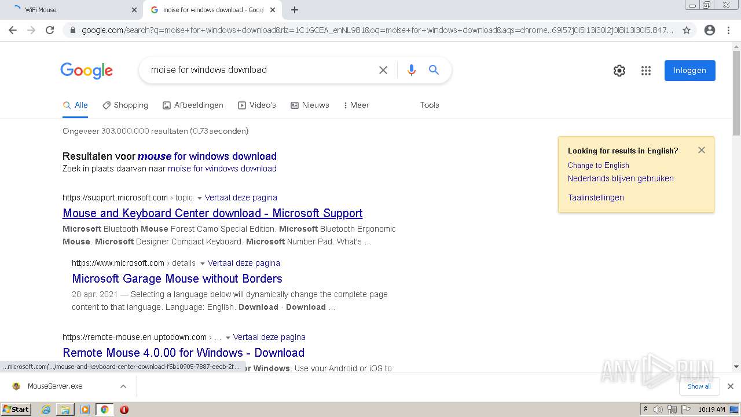The image size is (741, 417).
Task: Open media player from taskbar
Action: [x=85, y=409]
